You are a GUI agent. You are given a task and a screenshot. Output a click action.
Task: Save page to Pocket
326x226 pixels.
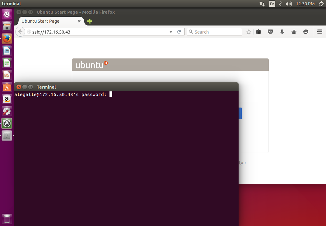tap(270, 31)
